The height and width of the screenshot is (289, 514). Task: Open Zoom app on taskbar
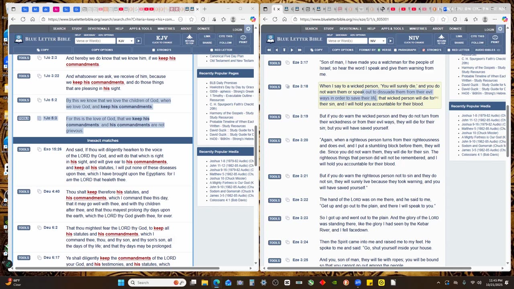pyautogui.click(x=358, y=283)
